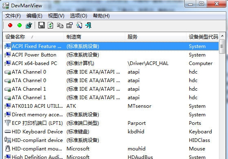The width and height of the screenshot is (228, 159).
Task: Click the Mouse device type cell
Action: [x=197, y=148]
